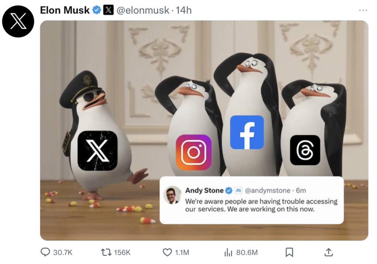Bookmark this post
The image size is (377, 264).
coord(289,252)
